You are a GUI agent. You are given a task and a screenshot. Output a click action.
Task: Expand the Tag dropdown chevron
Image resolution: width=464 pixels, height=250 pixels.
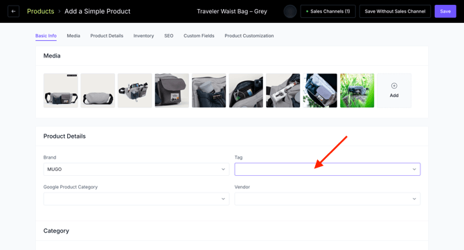click(414, 169)
